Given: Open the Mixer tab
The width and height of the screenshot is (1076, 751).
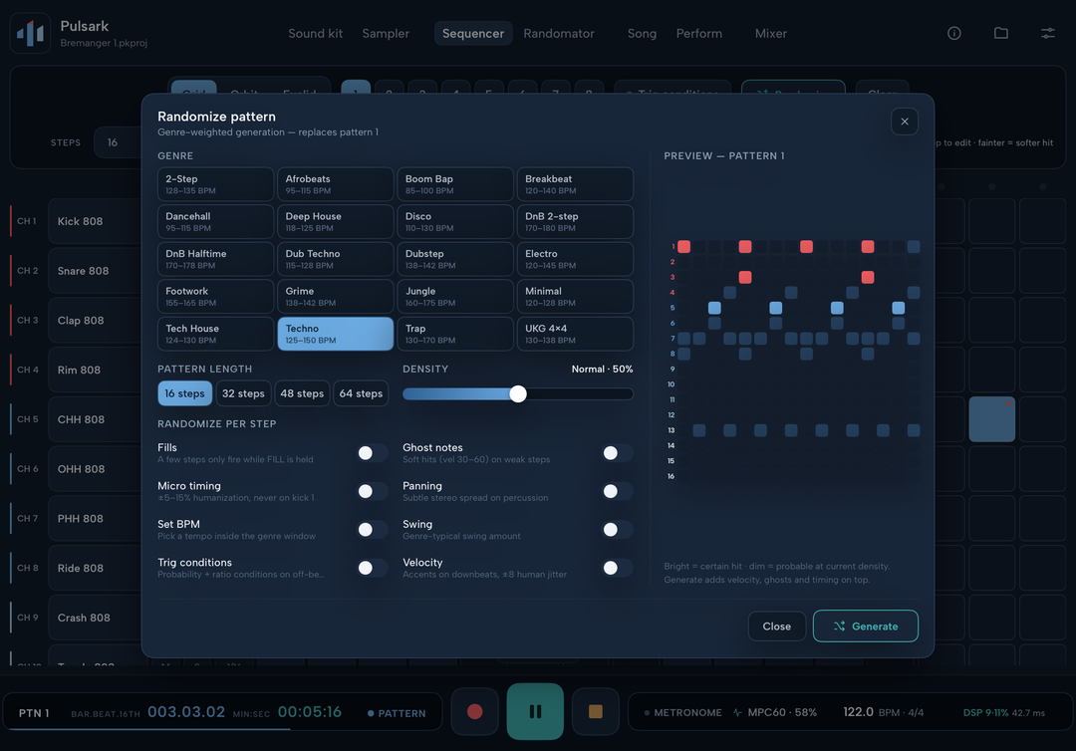Looking at the screenshot, I should [770, 34].
